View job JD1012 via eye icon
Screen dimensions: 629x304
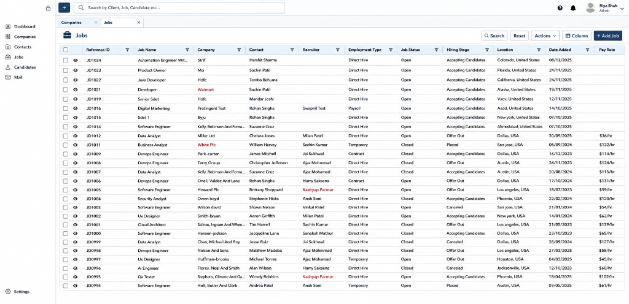(x=75, y=135)
